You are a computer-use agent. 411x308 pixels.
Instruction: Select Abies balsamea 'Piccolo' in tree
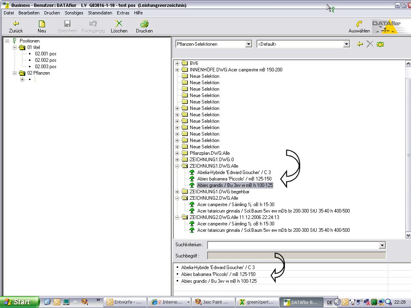(x=234, y=179)
